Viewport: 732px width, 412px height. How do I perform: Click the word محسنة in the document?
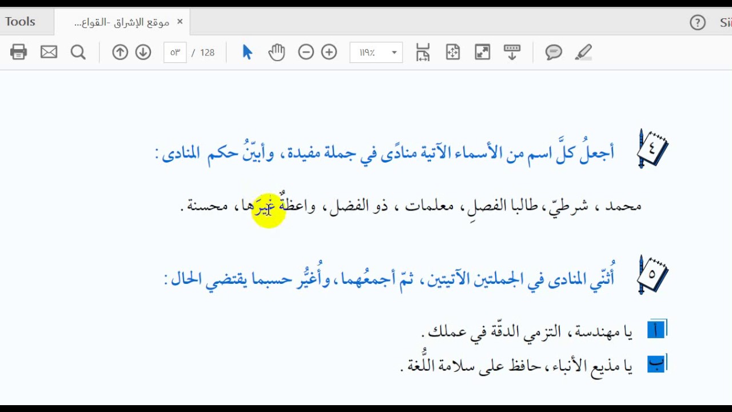(208, 205)
